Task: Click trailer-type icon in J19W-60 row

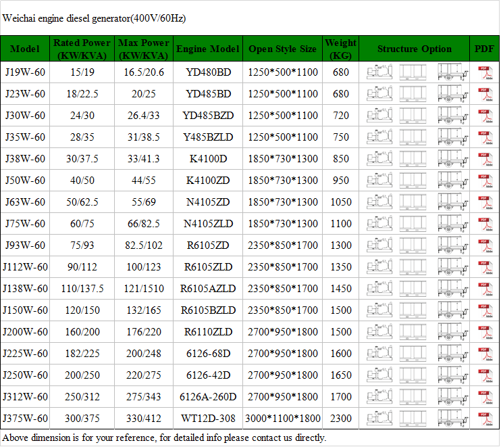Action: tap(453, 72)
